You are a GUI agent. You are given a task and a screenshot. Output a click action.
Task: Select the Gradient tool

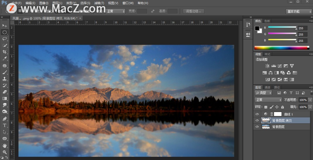click(x=5, y=98)
